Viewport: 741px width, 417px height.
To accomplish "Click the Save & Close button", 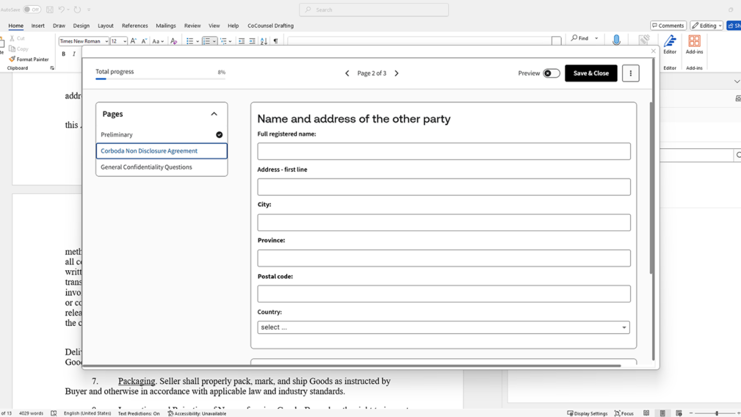I will coord(590,73).
